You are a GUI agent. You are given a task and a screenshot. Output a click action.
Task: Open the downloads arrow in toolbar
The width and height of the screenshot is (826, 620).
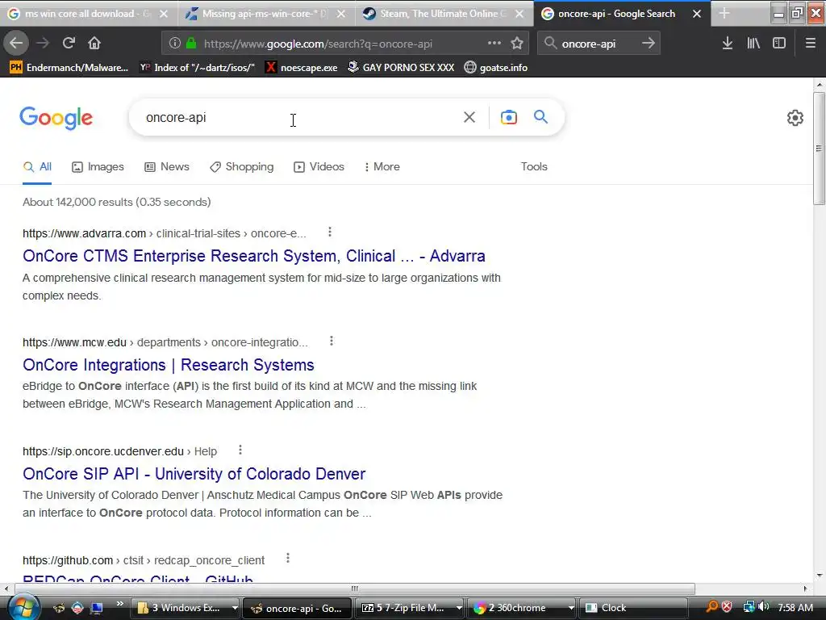[x=728, y=44]
